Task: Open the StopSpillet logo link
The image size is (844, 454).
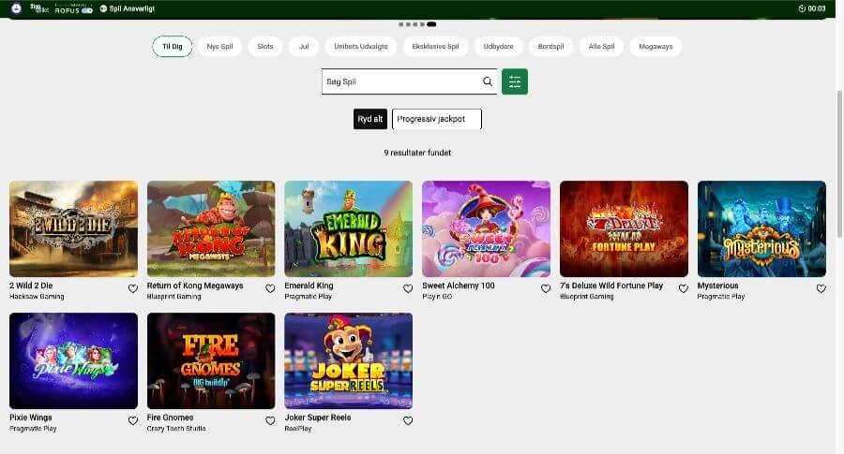Action: 39,8
